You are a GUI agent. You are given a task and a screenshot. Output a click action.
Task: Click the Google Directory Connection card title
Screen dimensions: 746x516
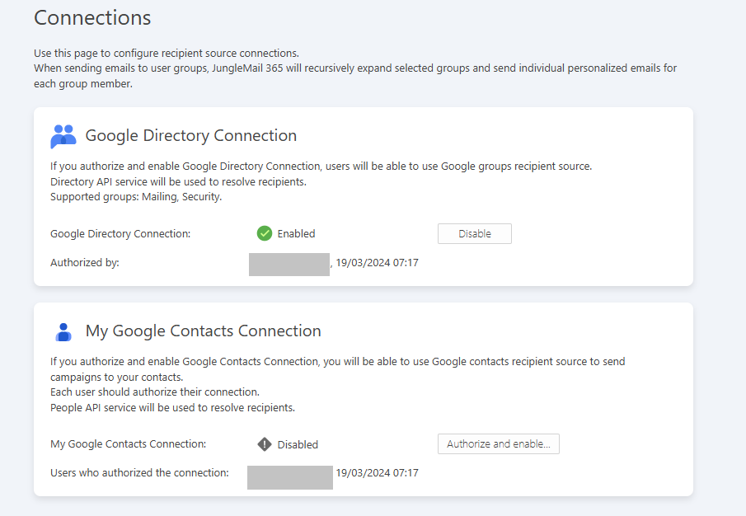pyautogui.click(x=190, y=135)
